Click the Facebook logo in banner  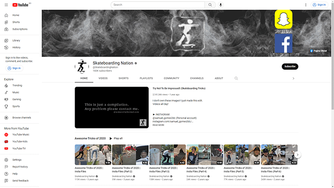[283, 43]
